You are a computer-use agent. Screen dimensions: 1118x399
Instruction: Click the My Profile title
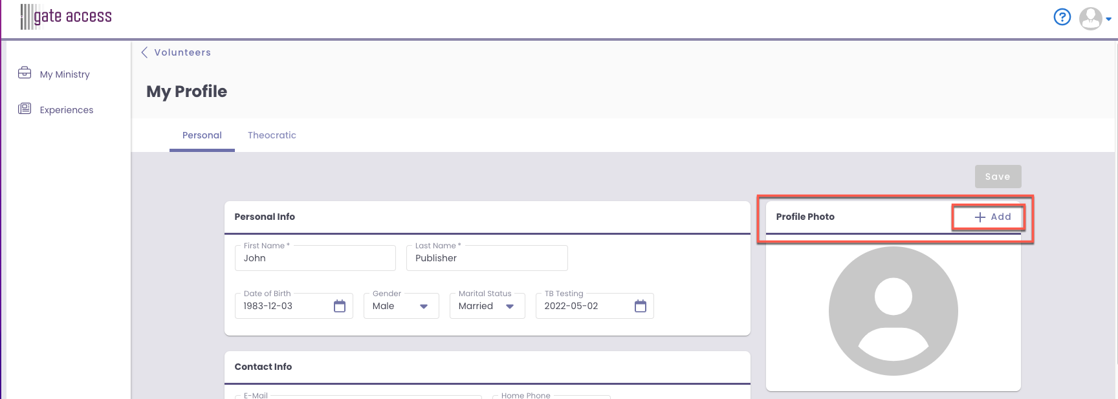[187, 92]
